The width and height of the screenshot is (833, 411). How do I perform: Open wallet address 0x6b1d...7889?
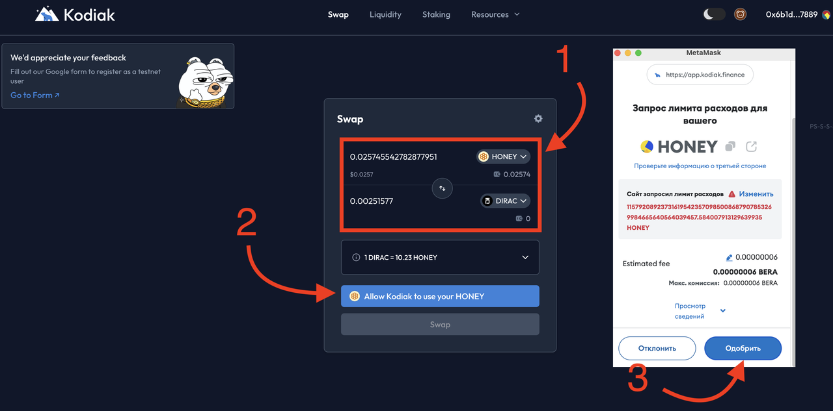tap(791, 14)
